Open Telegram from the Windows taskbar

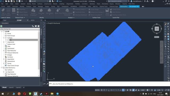[57, 94]
